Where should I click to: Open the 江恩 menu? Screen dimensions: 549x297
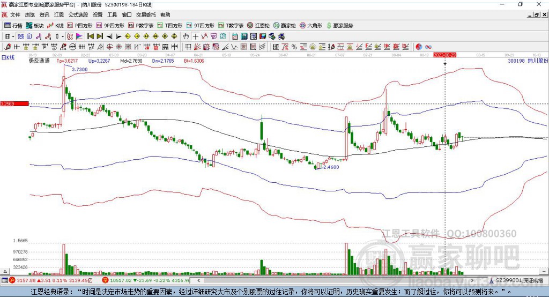click(x=59, y=14)
